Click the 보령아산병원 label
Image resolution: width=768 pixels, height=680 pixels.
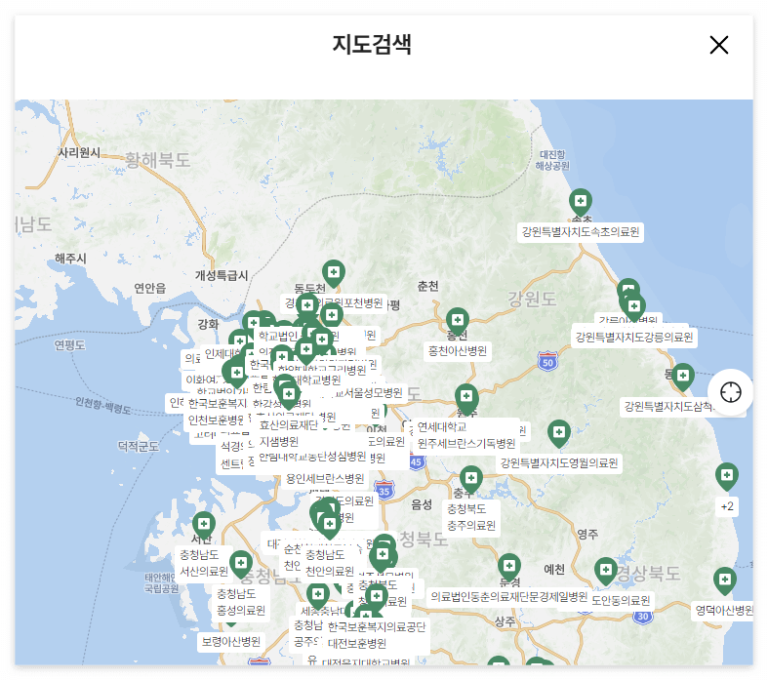click(x=231, y=642)
